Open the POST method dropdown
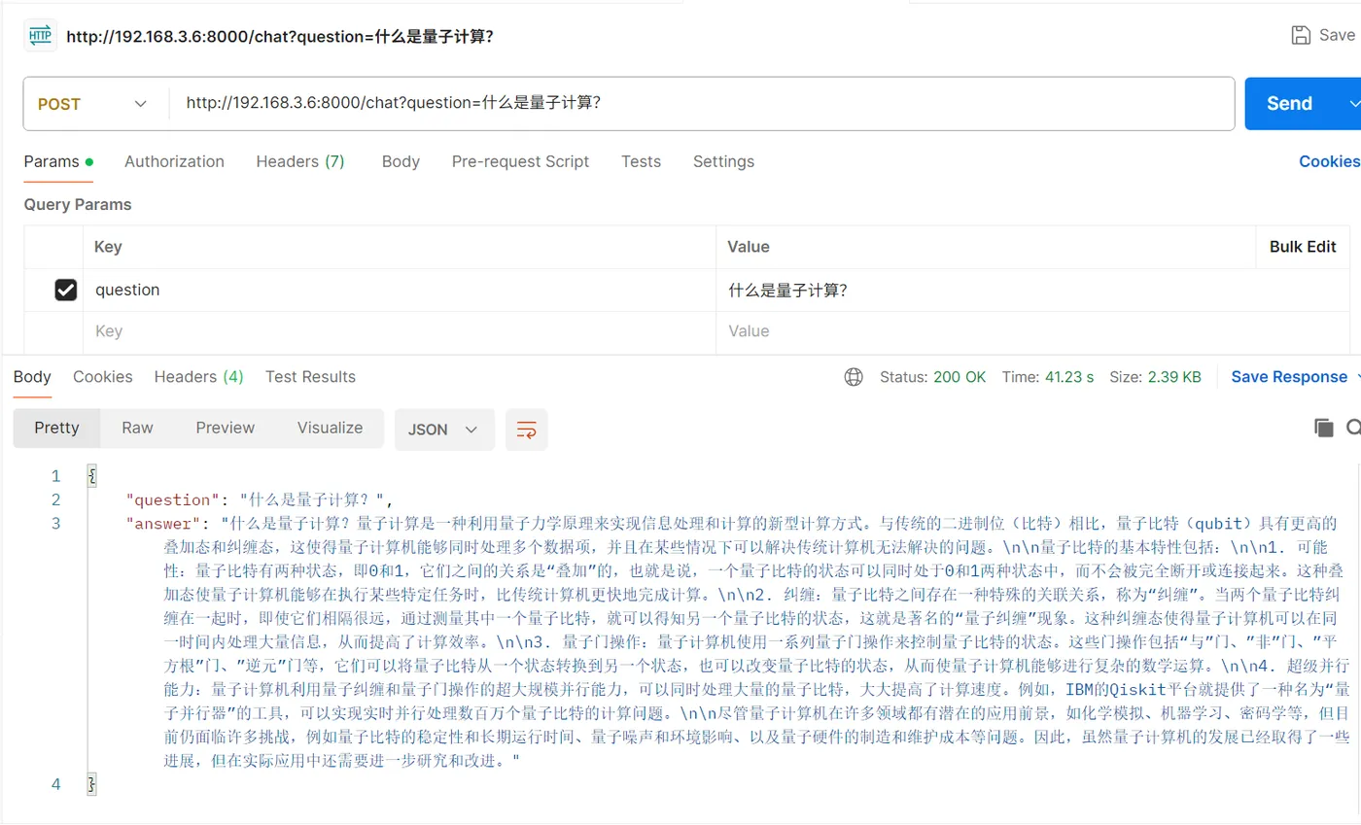The height and width of the screenshot is (825, 1361). click(x=95, y=104)
